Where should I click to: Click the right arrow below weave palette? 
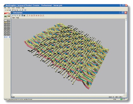(x=9, y=37)
